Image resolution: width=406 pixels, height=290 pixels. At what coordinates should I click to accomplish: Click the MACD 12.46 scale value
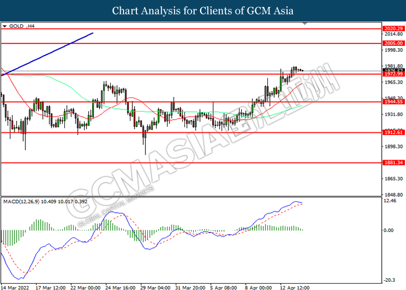(391, 201)
